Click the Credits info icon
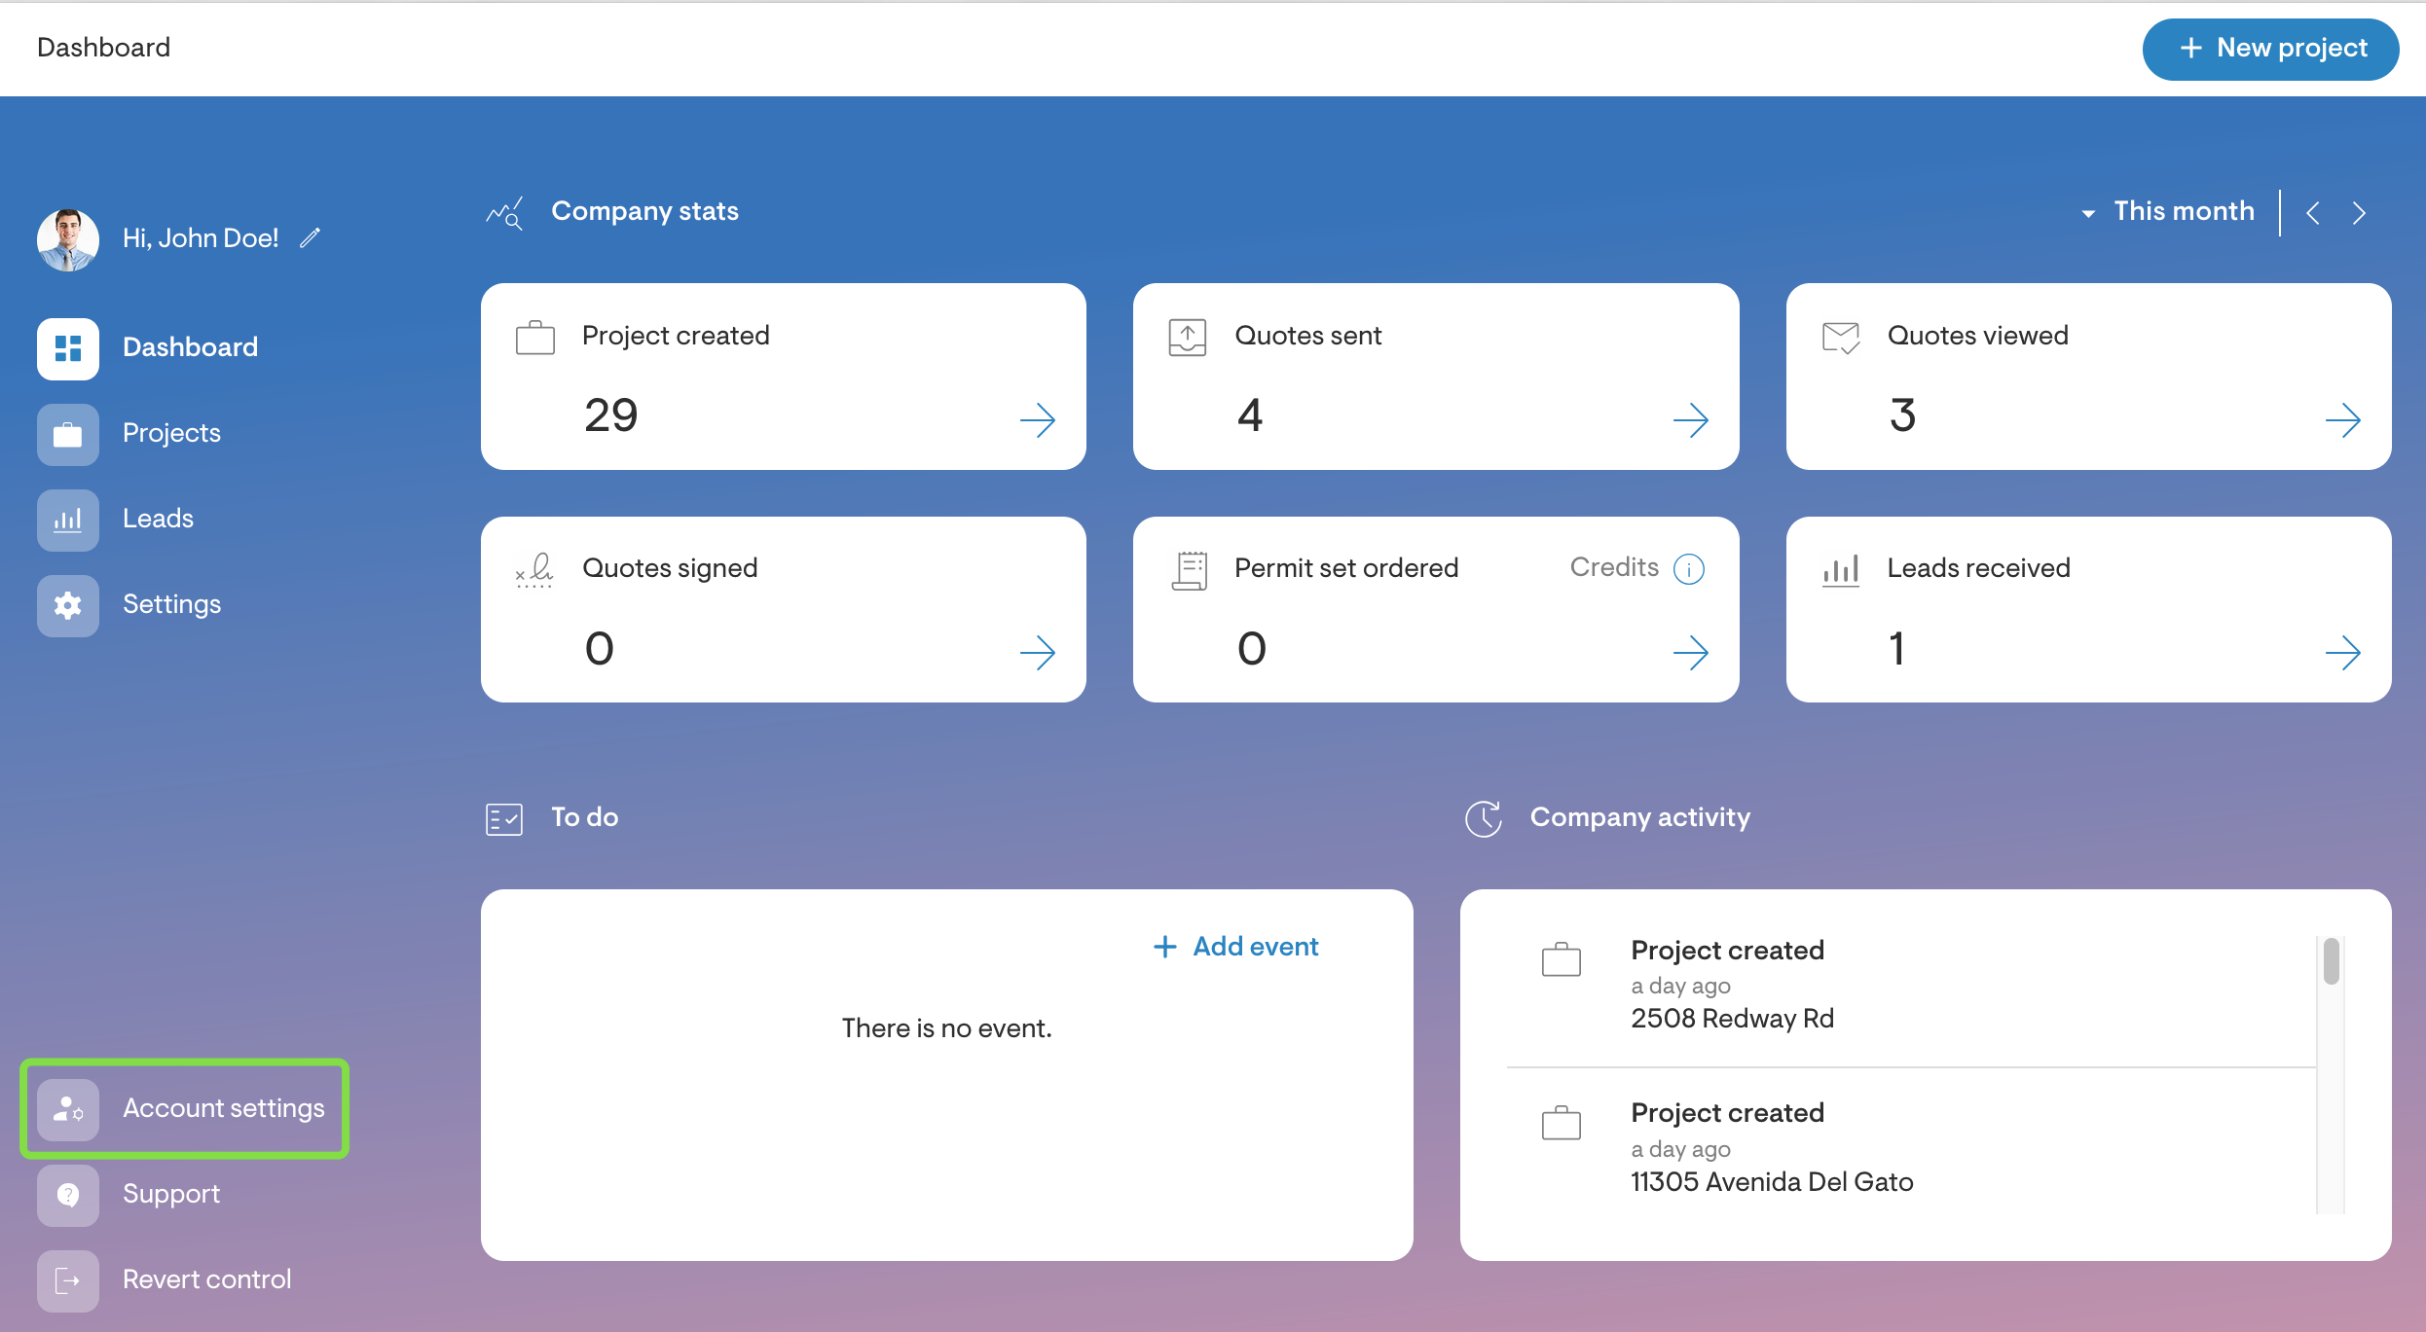 [x=1688, y=568]
